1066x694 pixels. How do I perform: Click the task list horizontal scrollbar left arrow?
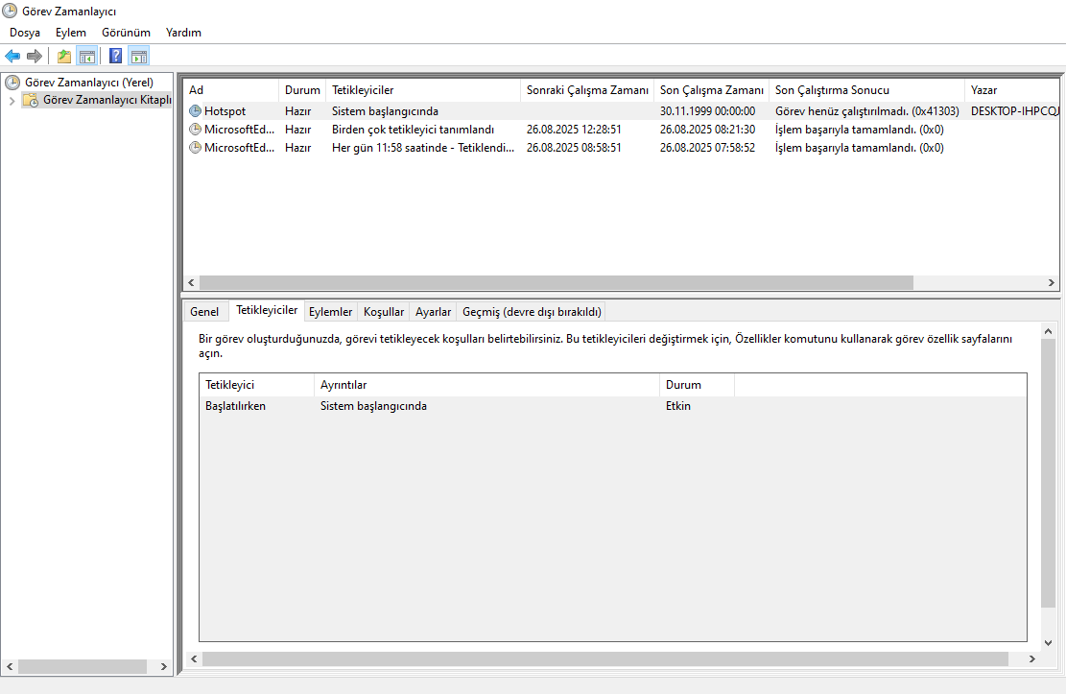pyautogui.click(x=191, y=282)
